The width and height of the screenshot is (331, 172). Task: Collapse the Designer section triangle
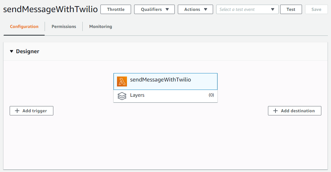tap(12, 51)
